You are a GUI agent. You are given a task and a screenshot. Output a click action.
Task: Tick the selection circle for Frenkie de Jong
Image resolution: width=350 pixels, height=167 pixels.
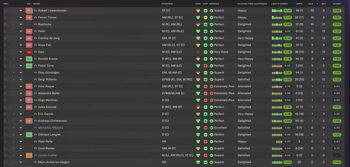5,38
